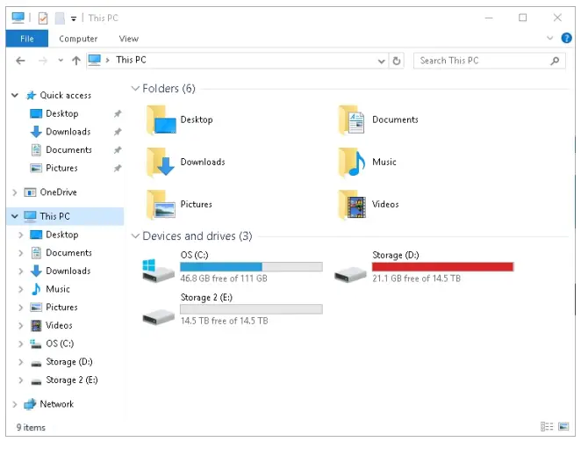581x449 pixels.
Task: Expand the Videos tree node
Action: tap(21, 326)
